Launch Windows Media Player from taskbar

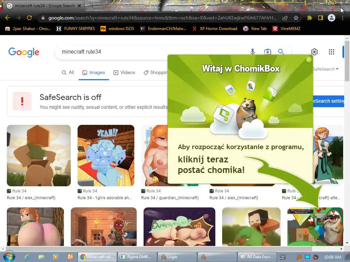tap(56, 257)
